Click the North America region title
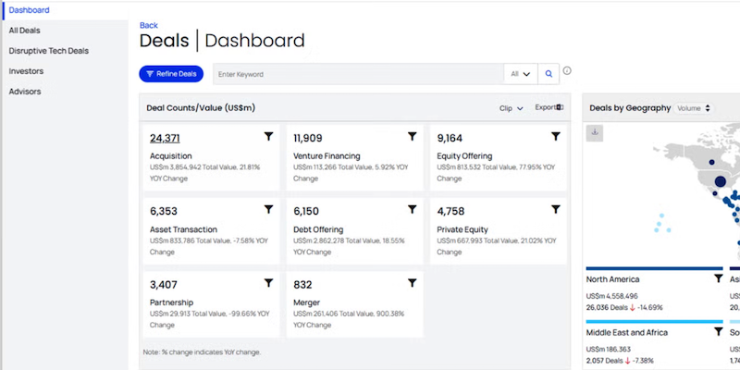Viewport: 740px width, 370px height. (x=612, y=279)
